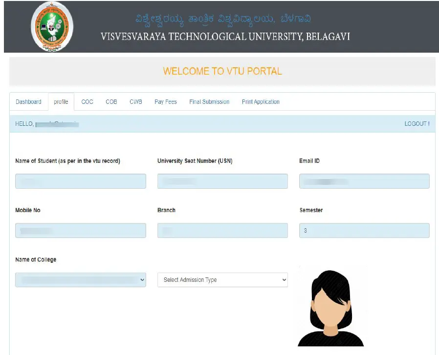
Task: Click the University Seat Number (USN) label
Action: coord(195,161)
